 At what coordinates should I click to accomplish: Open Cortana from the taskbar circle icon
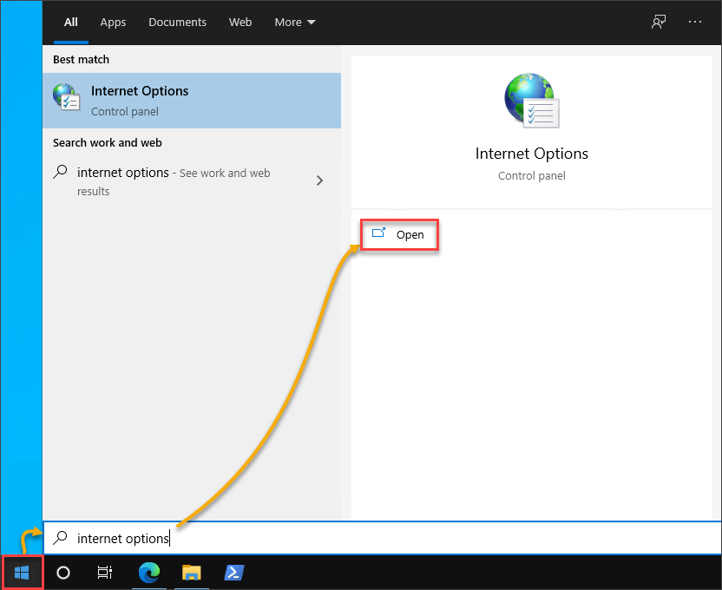(63, 573)
